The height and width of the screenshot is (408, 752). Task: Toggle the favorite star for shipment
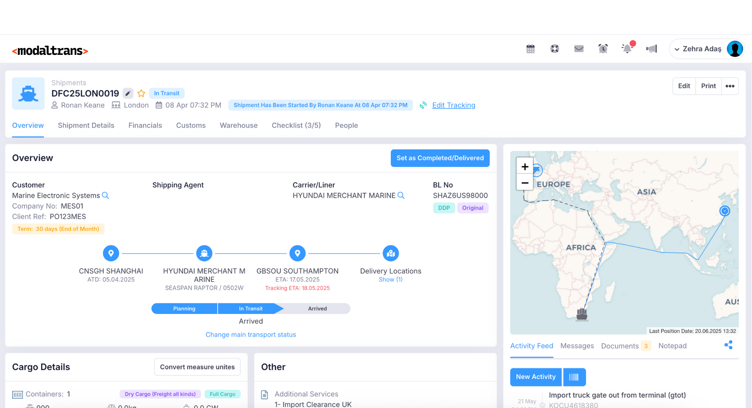[141, 93]
